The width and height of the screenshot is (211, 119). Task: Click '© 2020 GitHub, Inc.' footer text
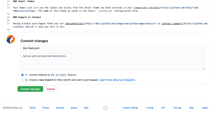click(x=13, y=108)
